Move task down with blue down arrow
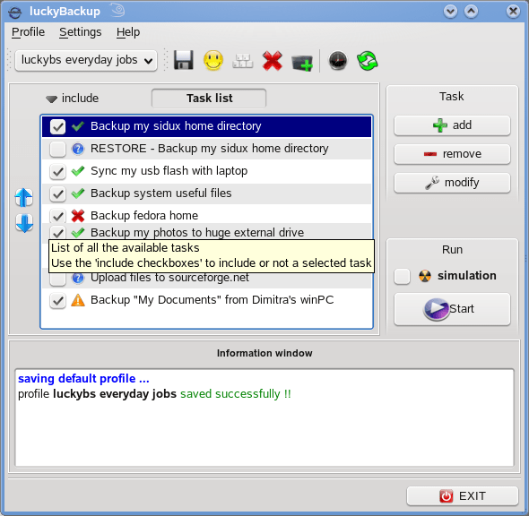 (x=24, y=223)
